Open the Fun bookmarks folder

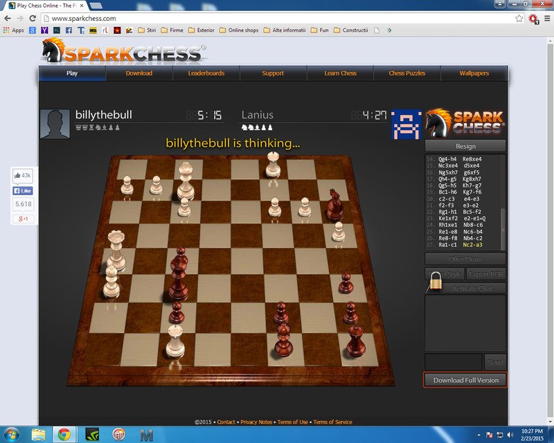(x=320, y=30)
